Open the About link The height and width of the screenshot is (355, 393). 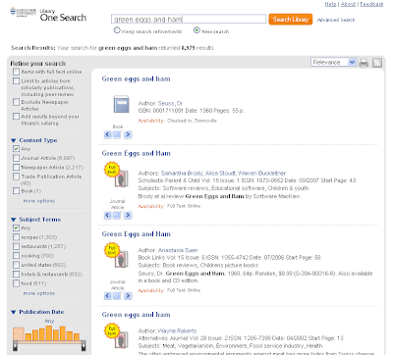coord(348,4)
